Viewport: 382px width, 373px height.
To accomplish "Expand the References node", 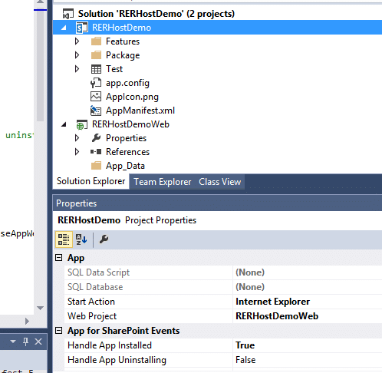I will [x=77, y=152].
